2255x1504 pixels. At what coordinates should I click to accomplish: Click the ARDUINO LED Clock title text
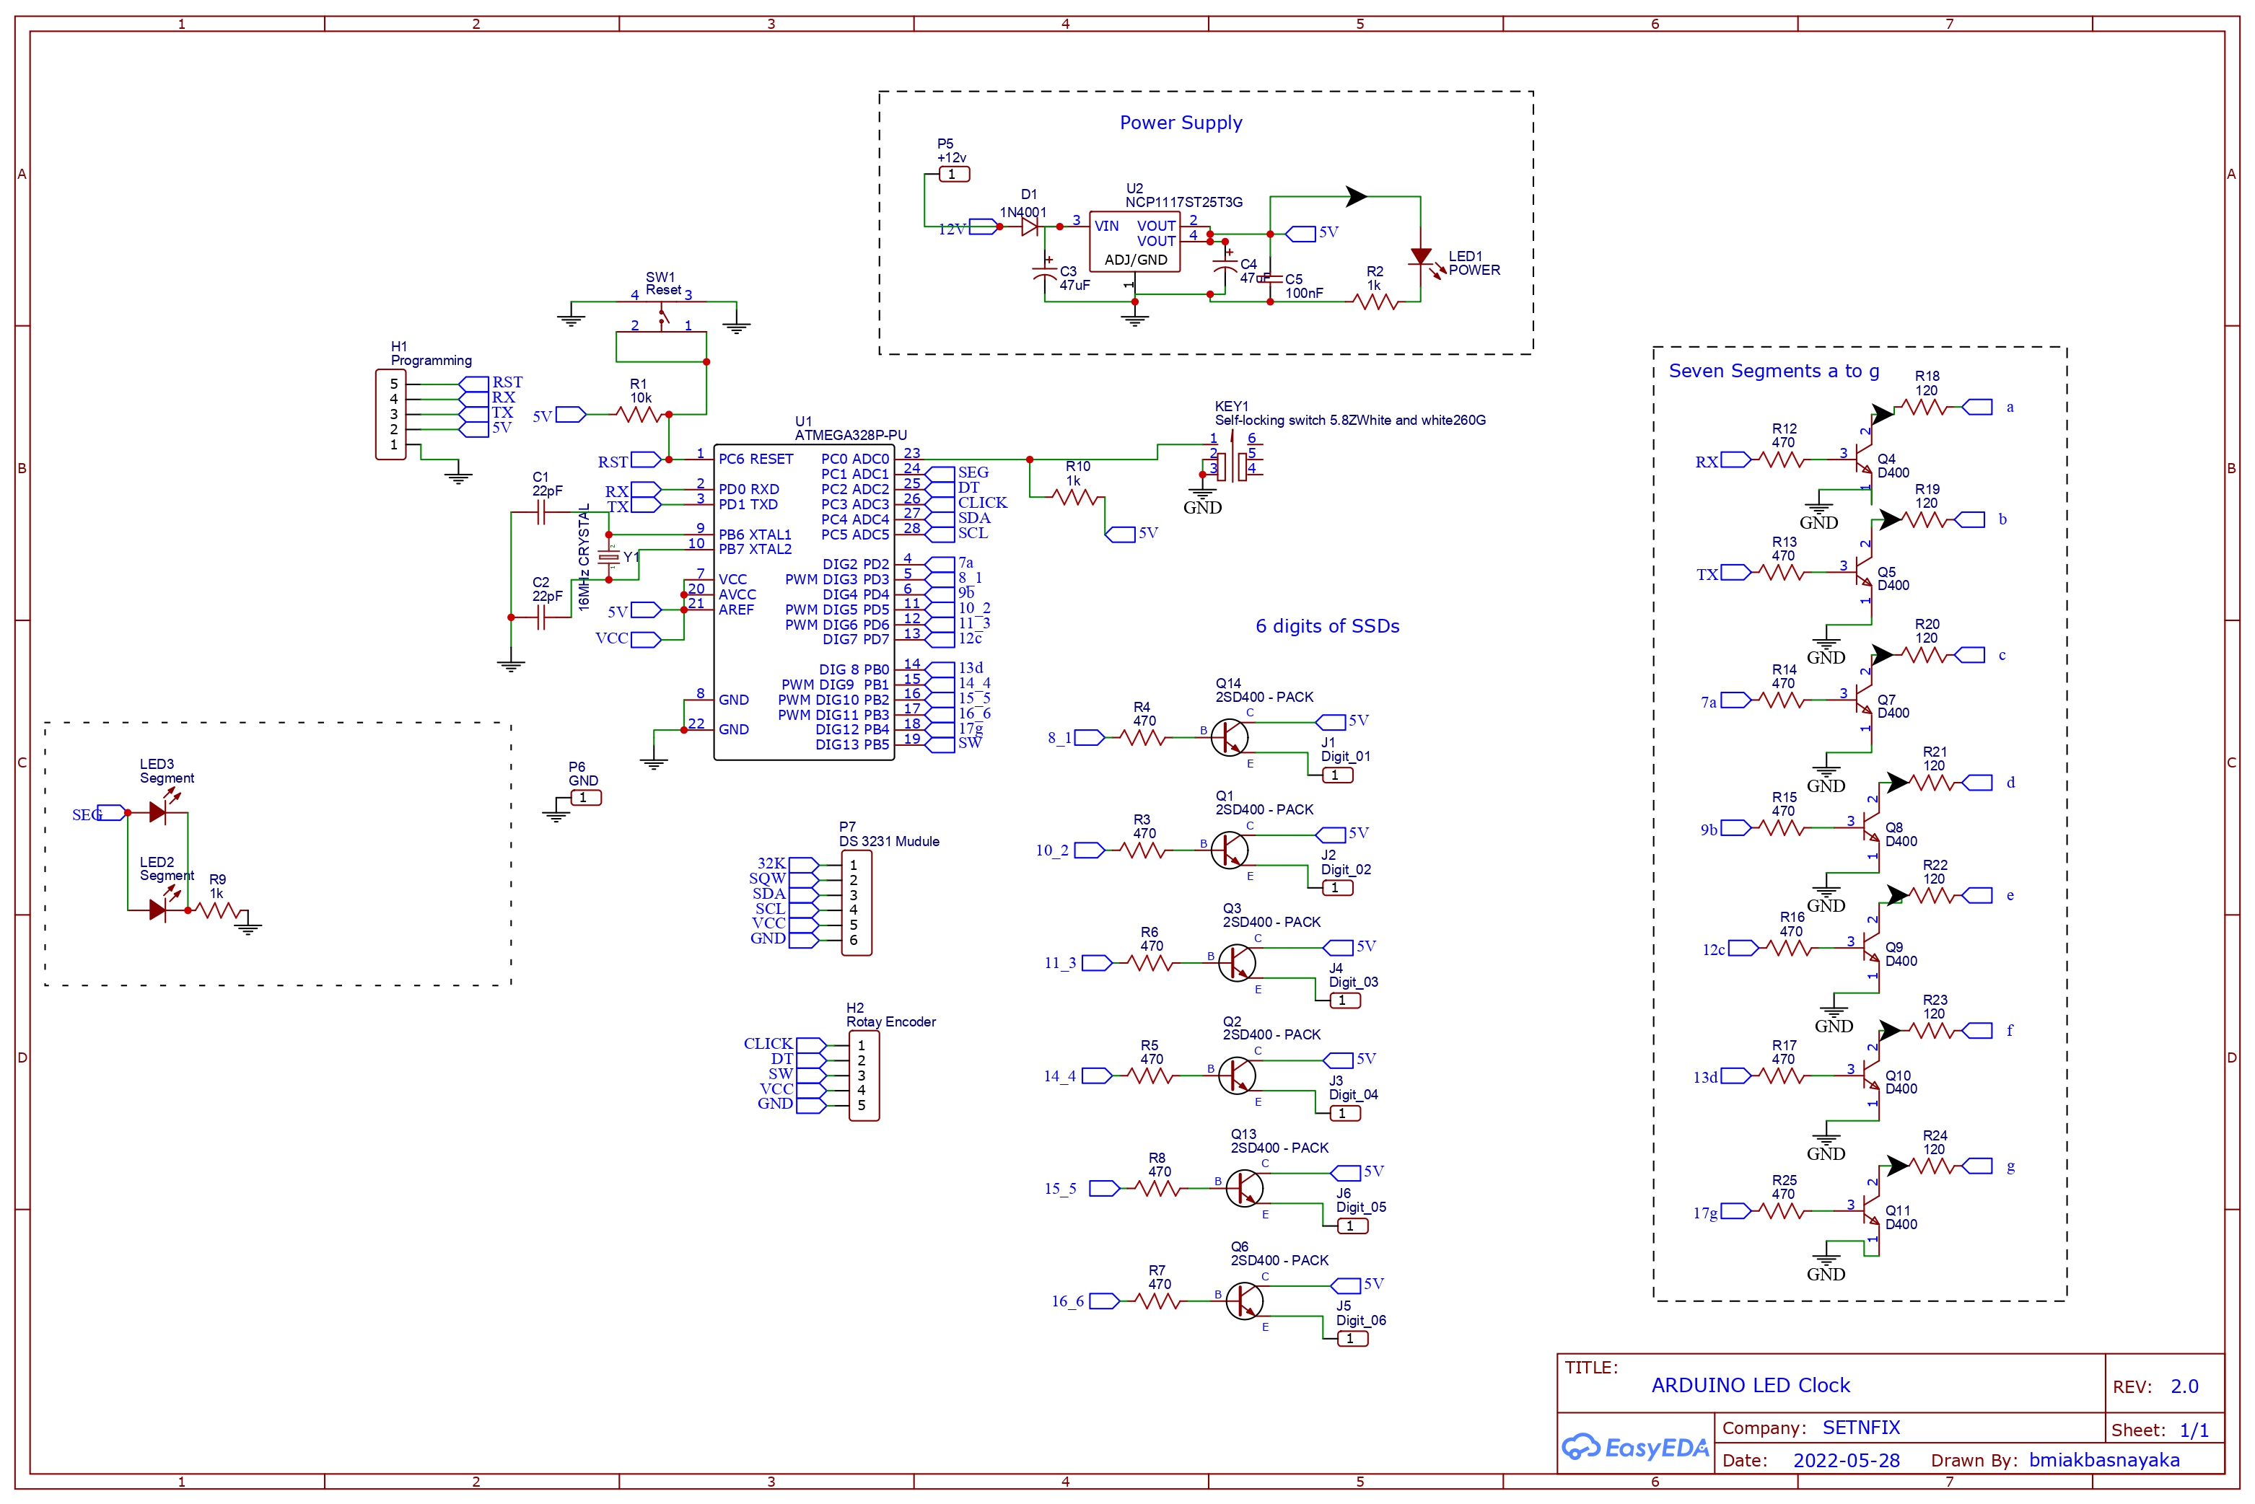tap(1751, 1385)
